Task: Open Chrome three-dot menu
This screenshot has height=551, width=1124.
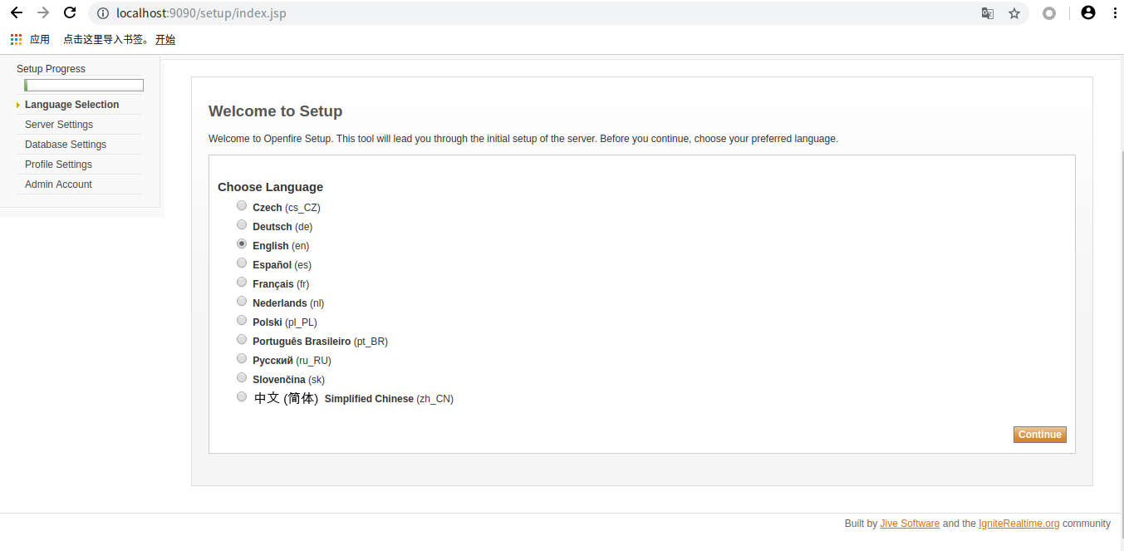Action: click(1115, 13)
